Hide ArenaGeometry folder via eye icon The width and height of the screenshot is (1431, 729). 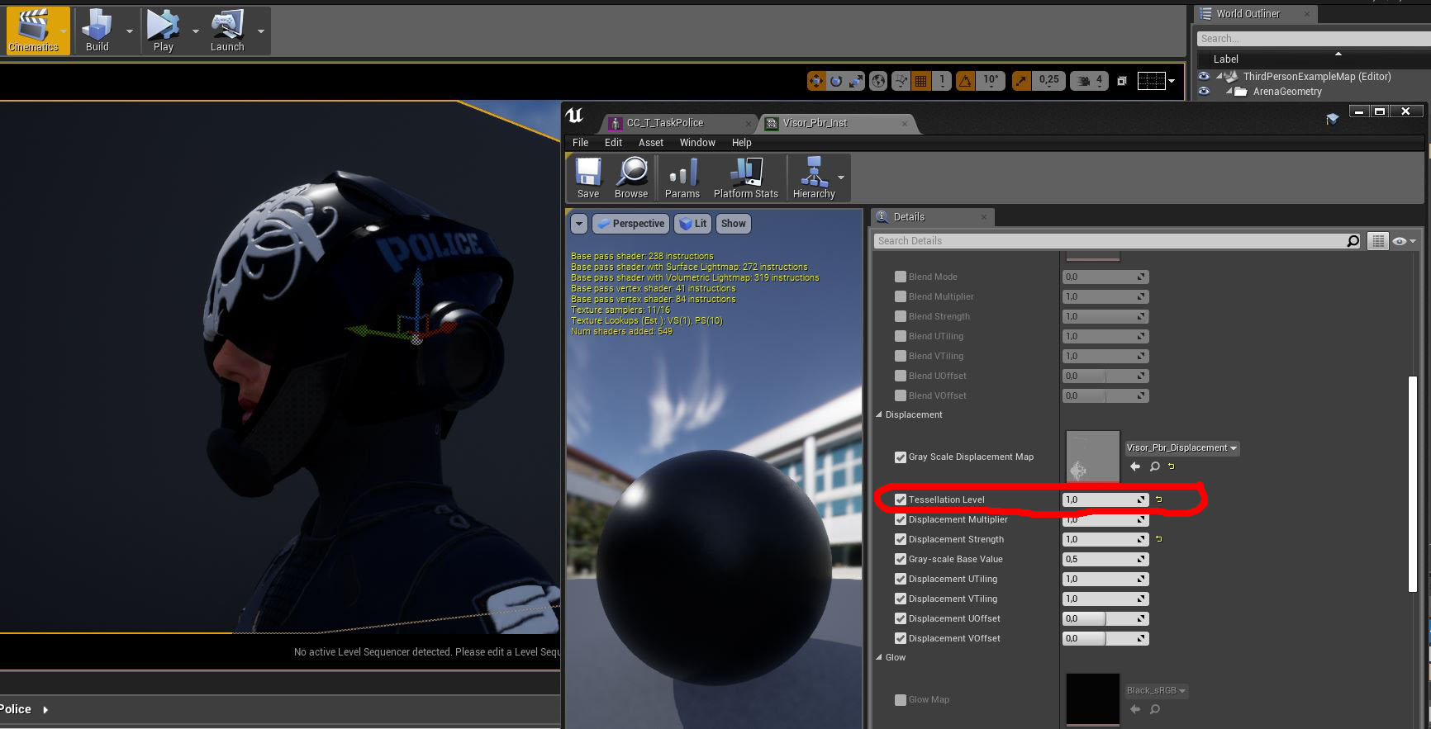pos(1204,92)
